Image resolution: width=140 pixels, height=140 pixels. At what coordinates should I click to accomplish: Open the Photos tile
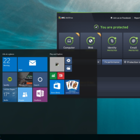coord(25,80)
